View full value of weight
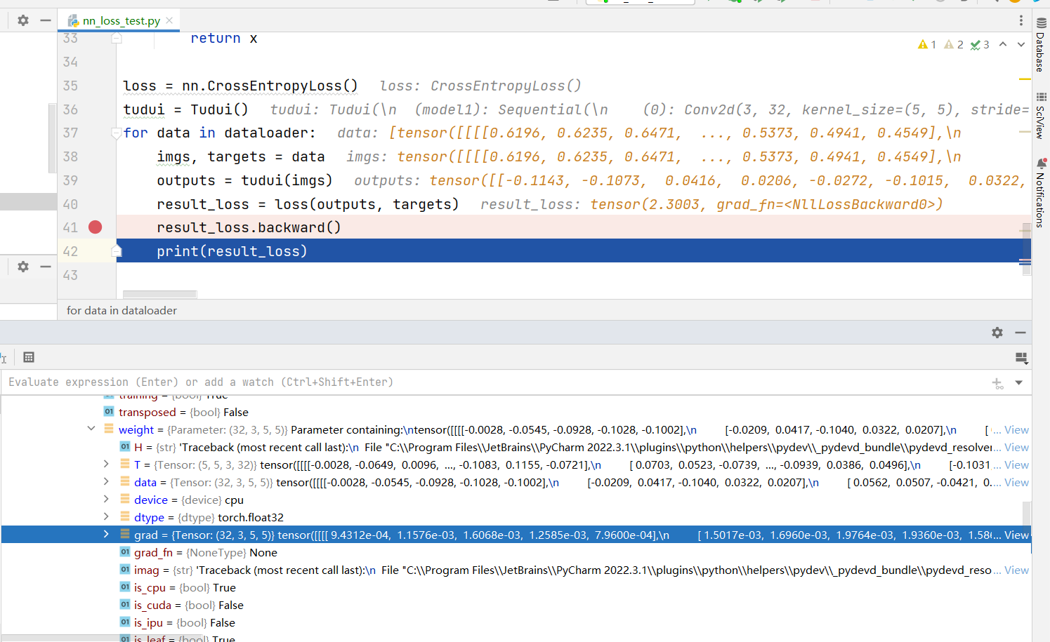This screenshot has height=642, width=1050. tap(1016, 430)
